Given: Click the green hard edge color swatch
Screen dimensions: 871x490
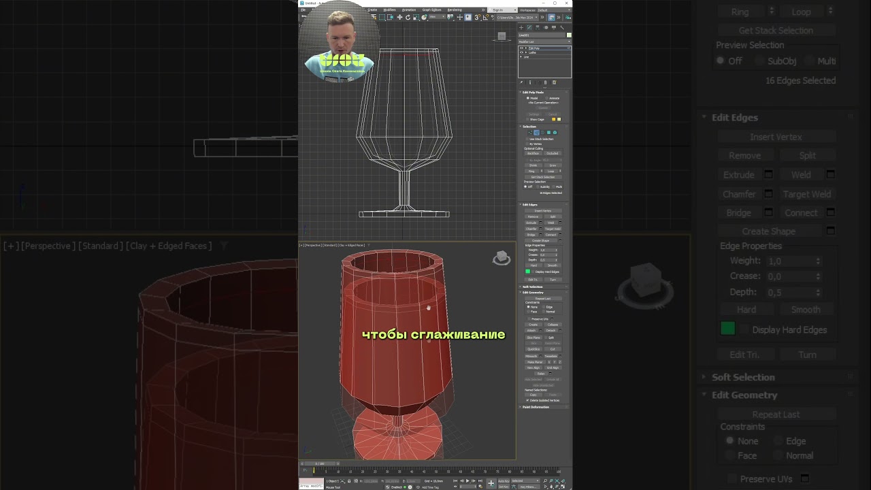Looking at the screenshot, I should click(527, 272).
